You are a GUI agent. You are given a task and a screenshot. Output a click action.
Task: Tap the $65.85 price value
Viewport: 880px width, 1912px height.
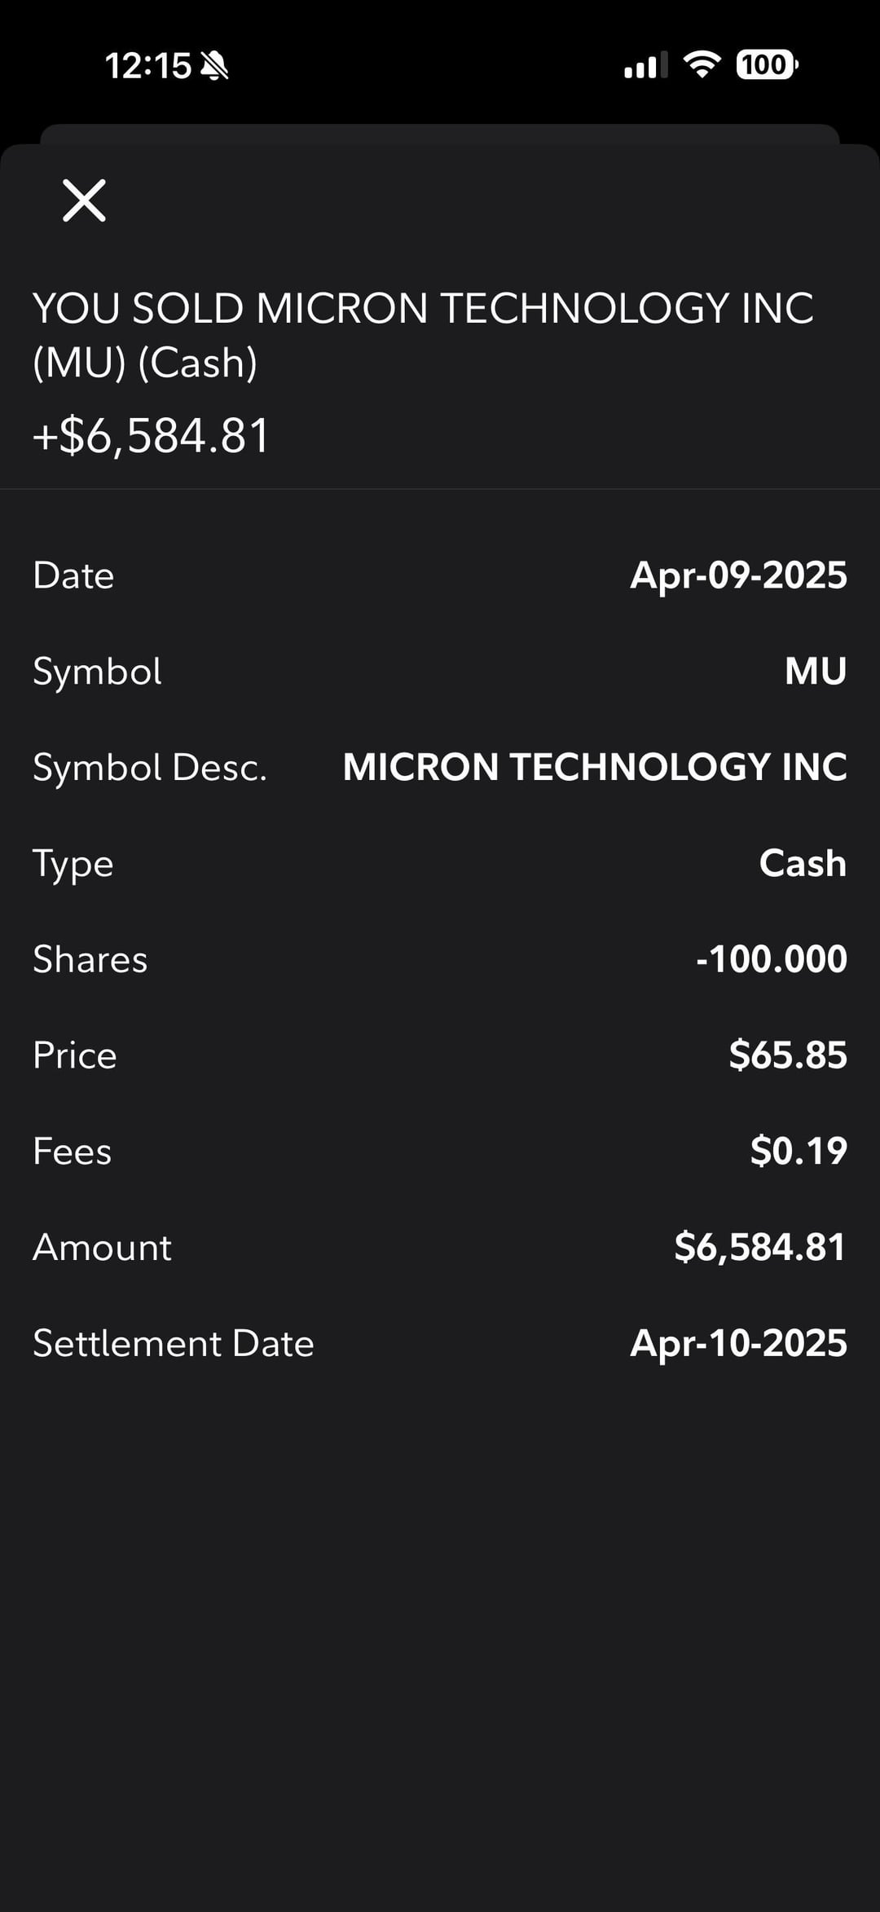tap(788, 1055)
